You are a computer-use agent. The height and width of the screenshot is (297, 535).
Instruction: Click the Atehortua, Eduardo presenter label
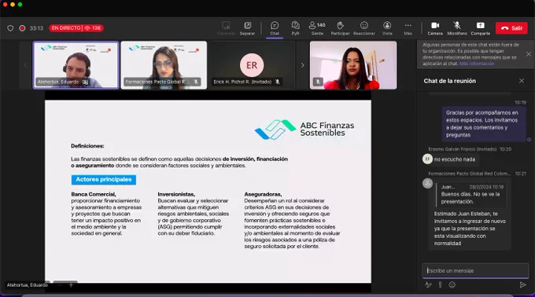(28, 285)
